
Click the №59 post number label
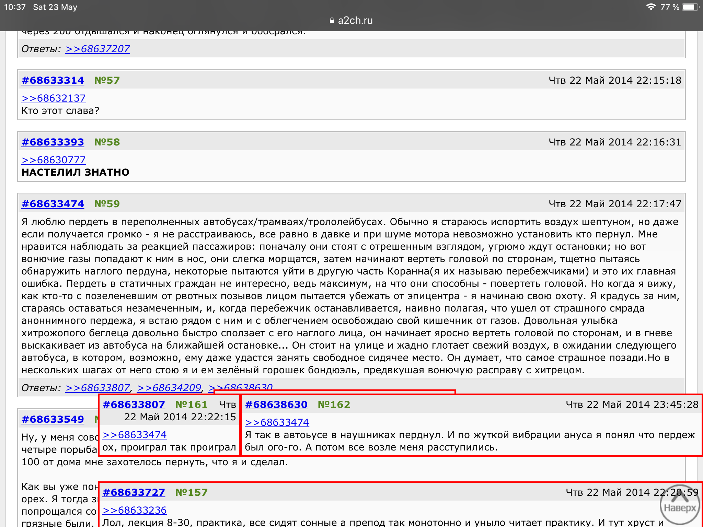tap(107, 204)
